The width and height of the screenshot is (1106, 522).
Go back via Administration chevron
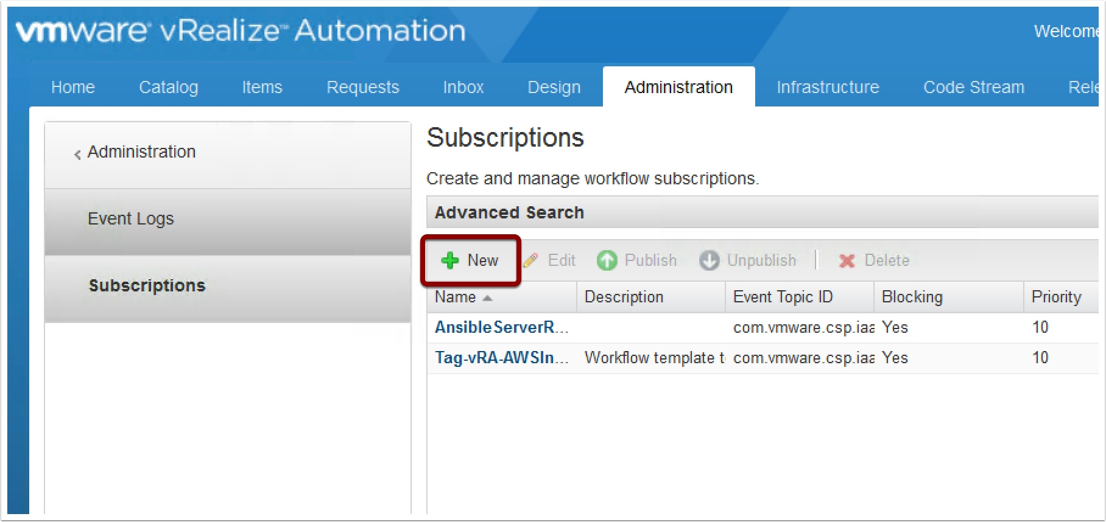[77, 155]
